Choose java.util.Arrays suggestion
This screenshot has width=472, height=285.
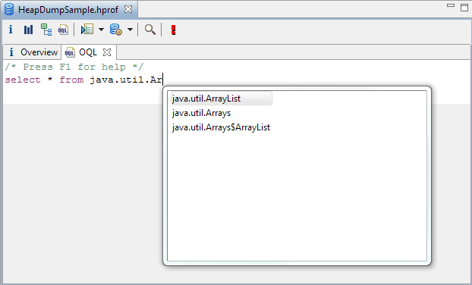tap(201, 113)
